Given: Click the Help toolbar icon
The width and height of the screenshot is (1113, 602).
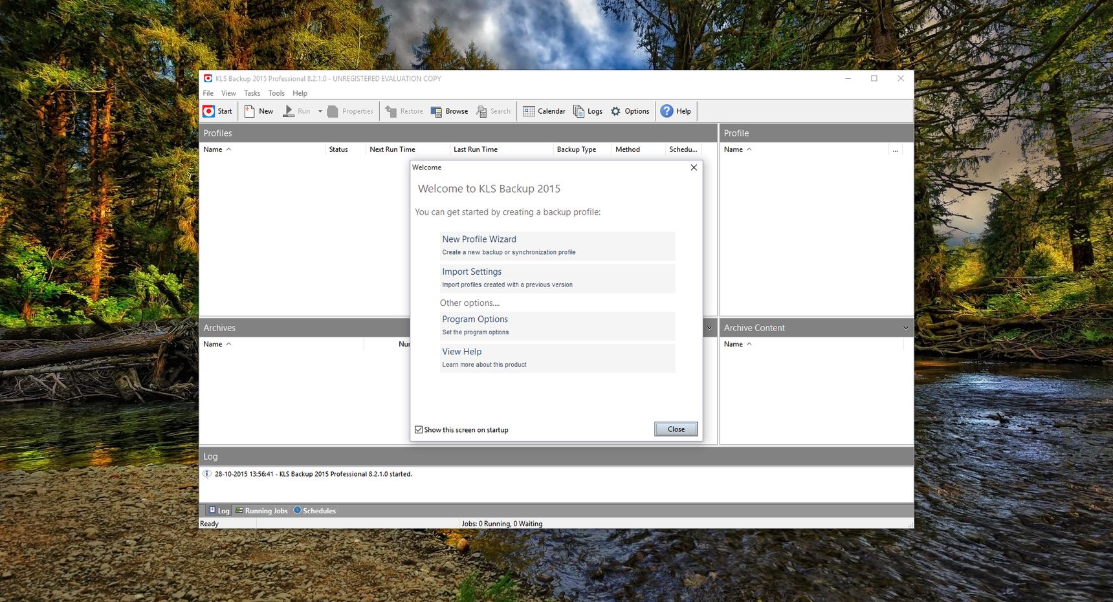Looking at the screenshot, I should point(676,111).
